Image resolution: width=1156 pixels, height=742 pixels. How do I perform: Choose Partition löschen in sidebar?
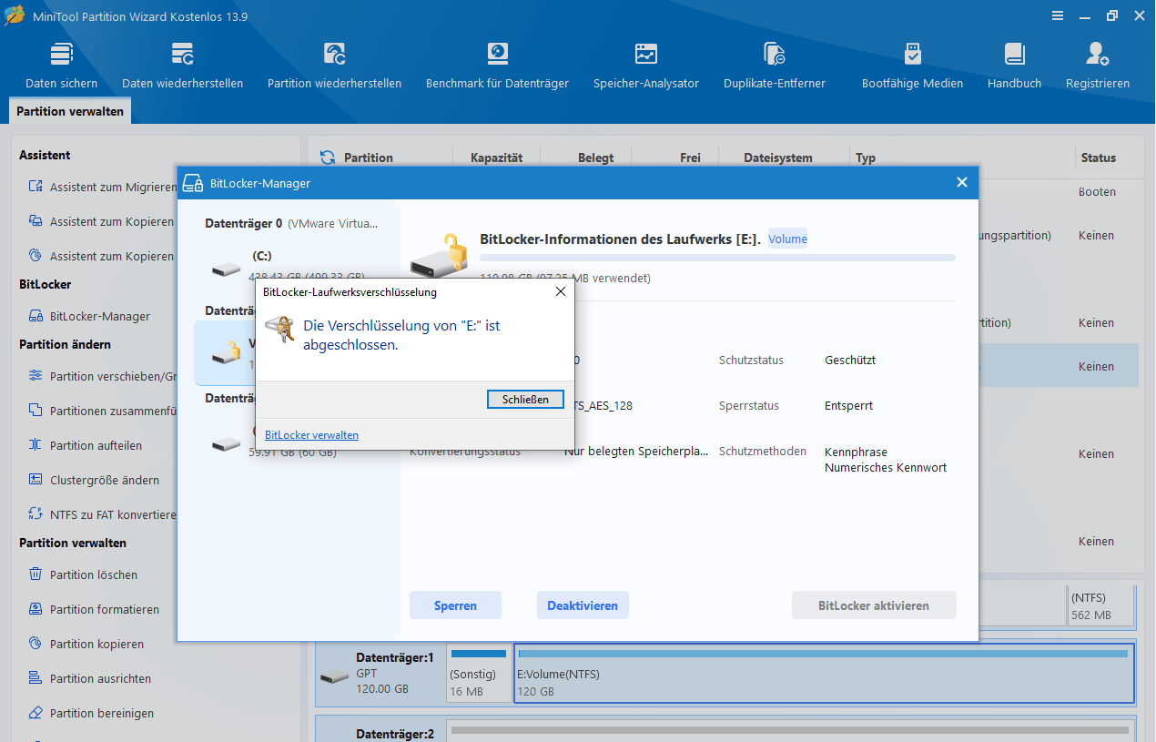[x=83, y=574]
